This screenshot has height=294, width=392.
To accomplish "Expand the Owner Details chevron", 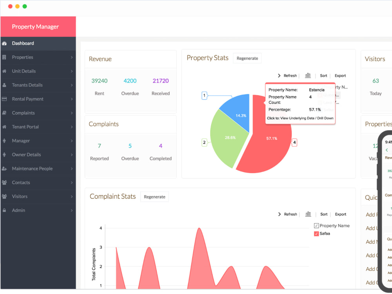I will pyautogui.click(x=71, y=155).
